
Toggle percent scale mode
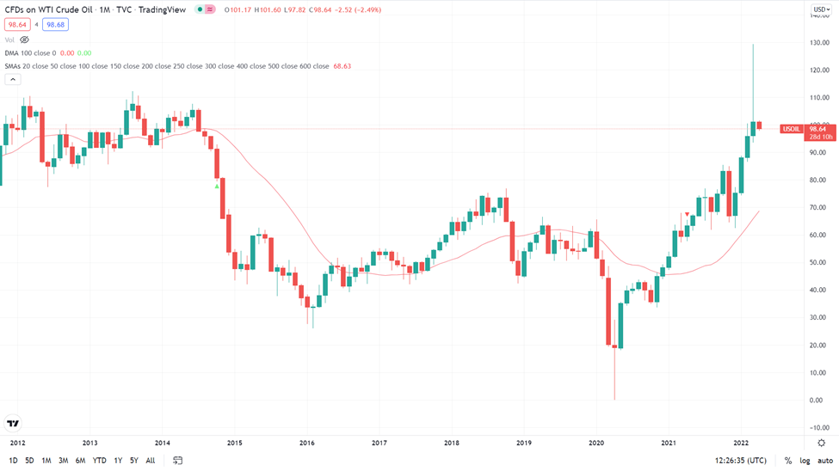coord(788,461)
